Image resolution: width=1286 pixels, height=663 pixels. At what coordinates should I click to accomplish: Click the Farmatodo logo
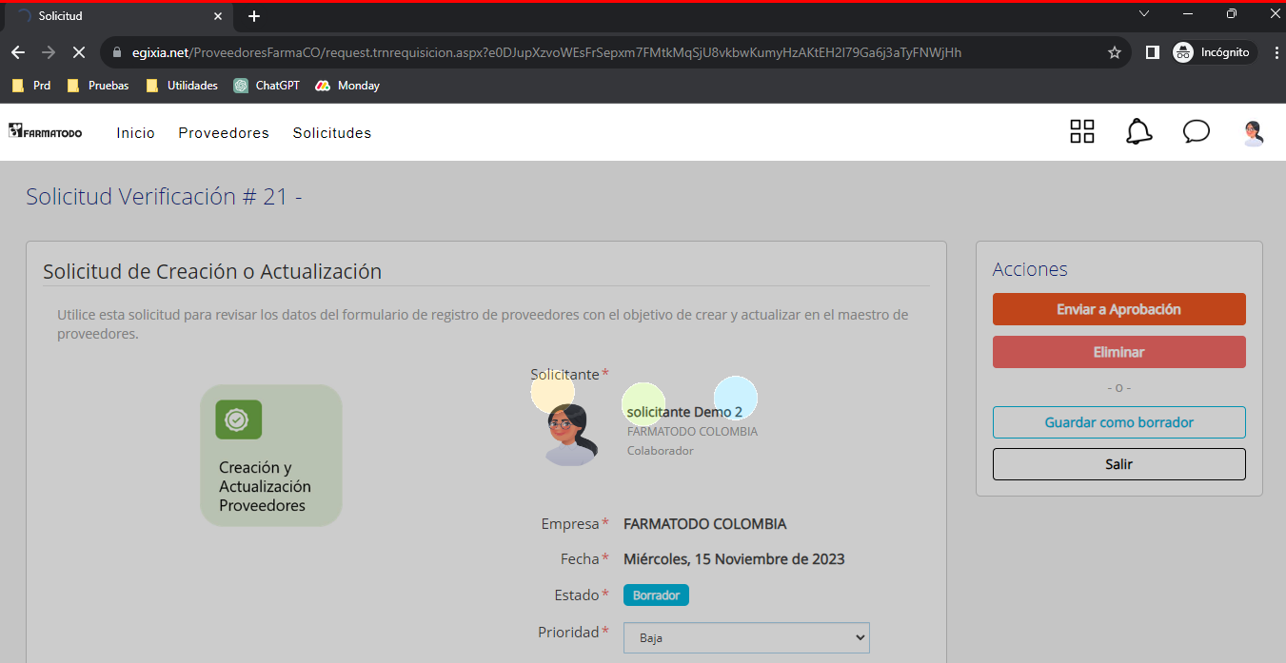pyautogui.click(x=46, y=132)
